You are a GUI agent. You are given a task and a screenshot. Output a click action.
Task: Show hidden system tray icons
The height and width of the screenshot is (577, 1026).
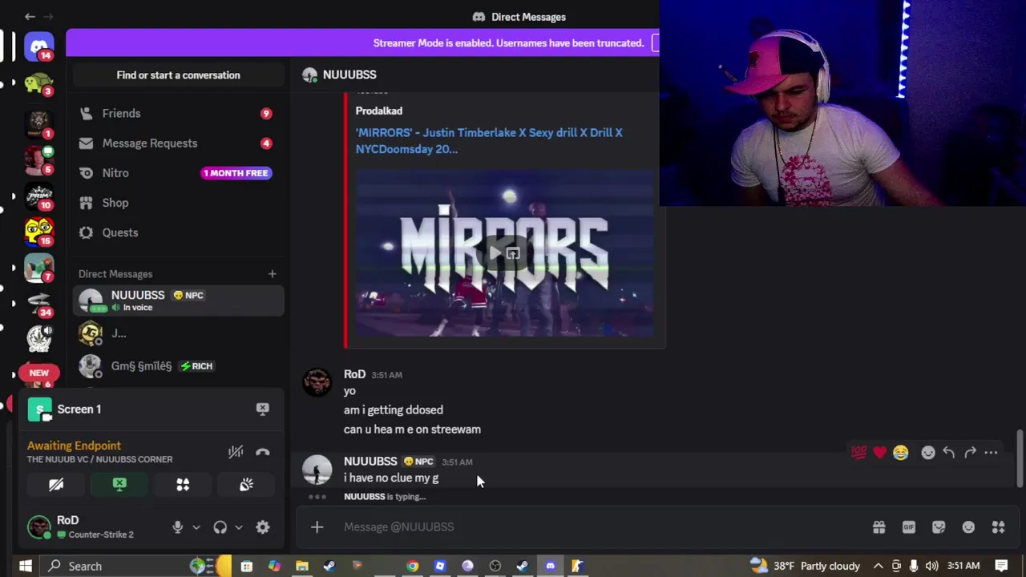pyautogui.click(x=878, y=566)
